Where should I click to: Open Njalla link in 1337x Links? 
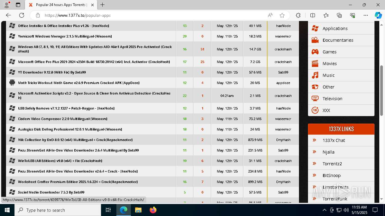pos(328,152)
